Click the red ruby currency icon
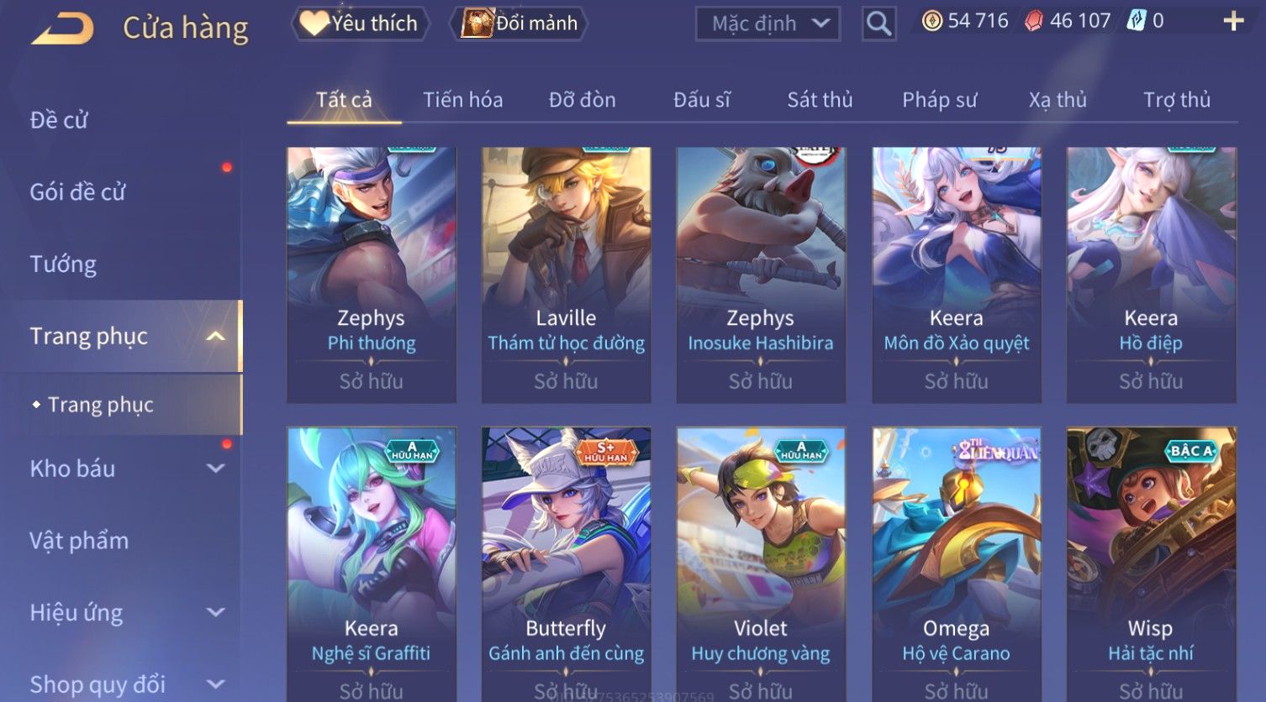This screenshot has height=702, width=1266. [x=1034, y=21]
